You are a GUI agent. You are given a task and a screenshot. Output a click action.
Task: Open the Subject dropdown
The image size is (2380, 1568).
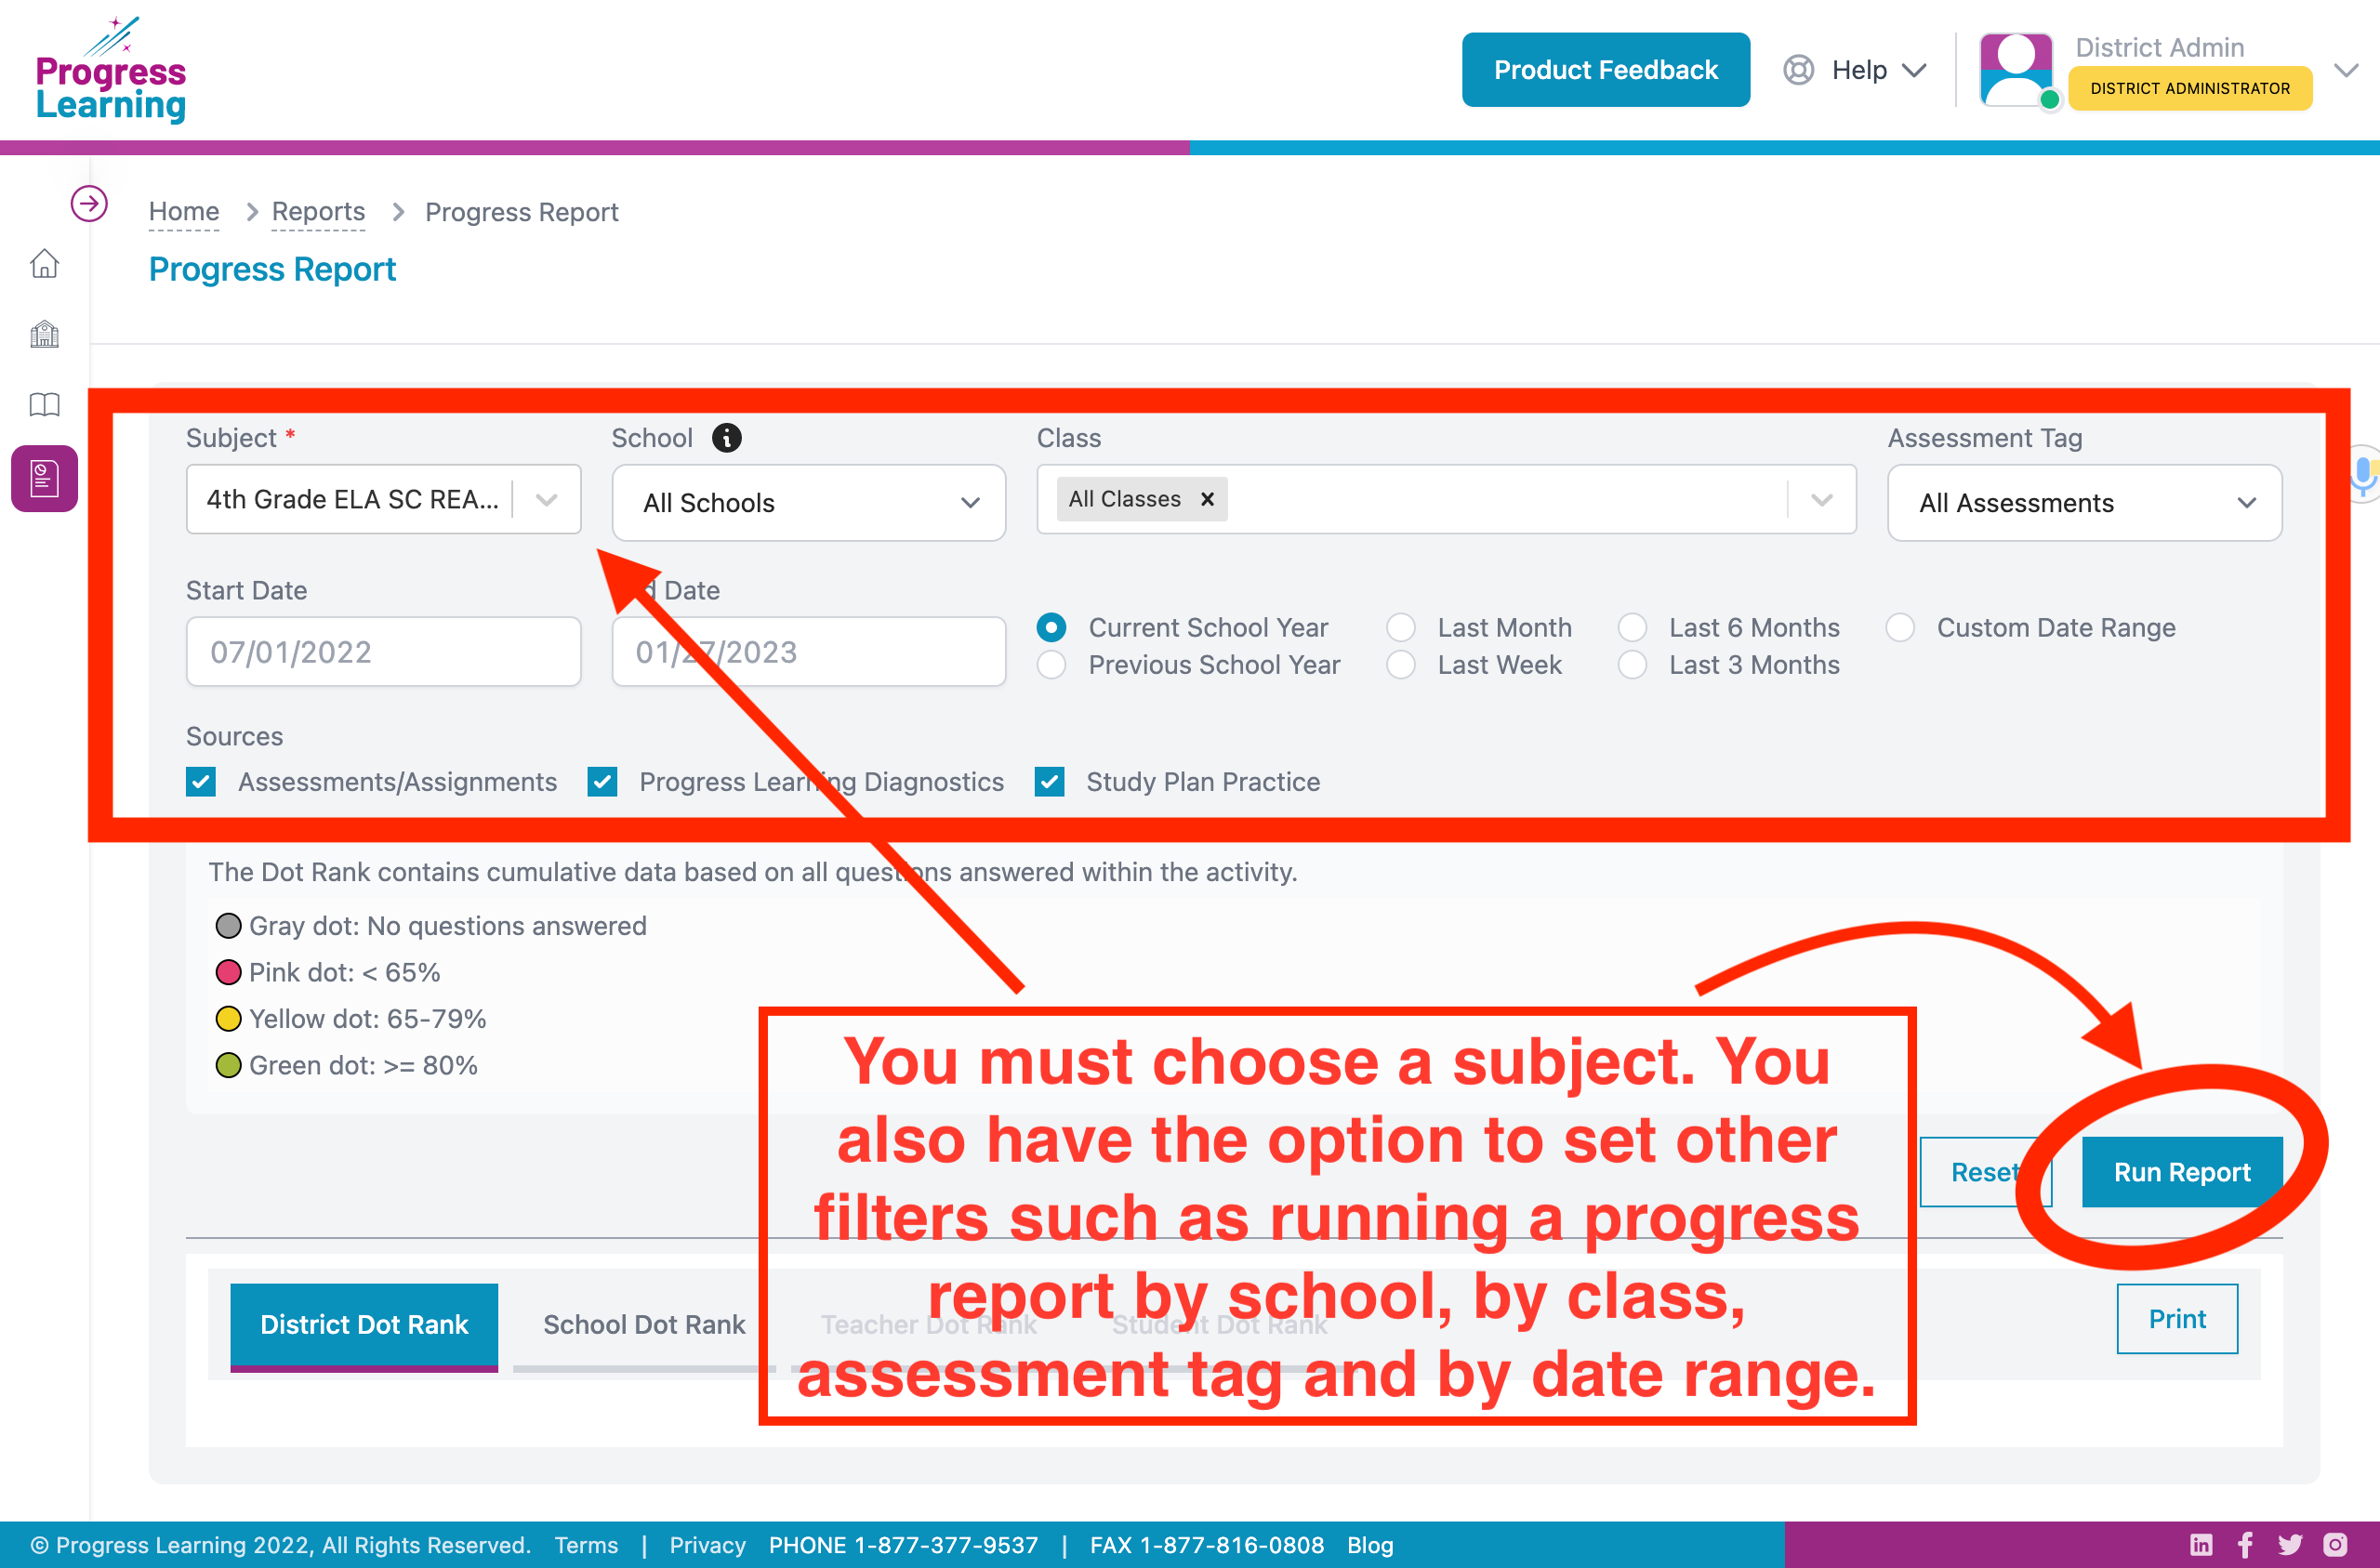tap(383, 499)
